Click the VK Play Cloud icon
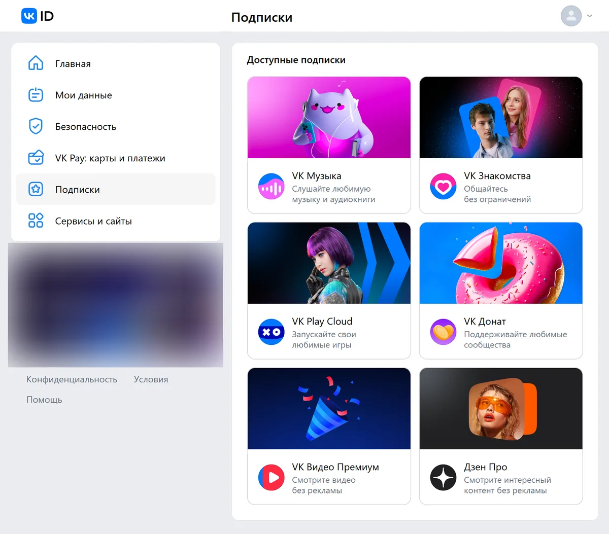The width and height of the screenshot is (609, 534). [x=272, y=332]
